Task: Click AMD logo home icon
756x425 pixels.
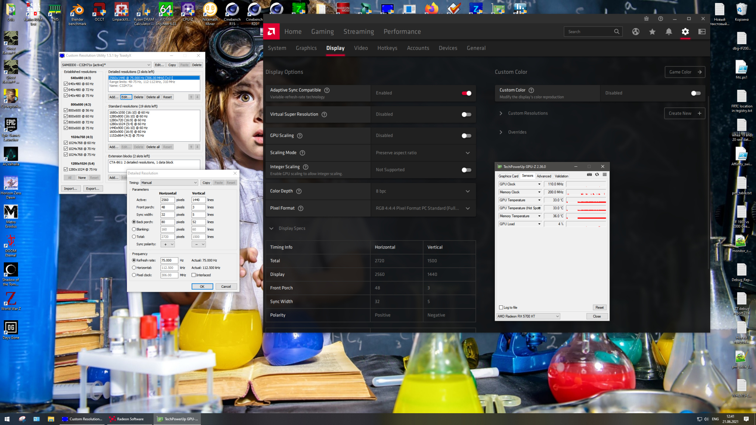Action: [271, 32]
